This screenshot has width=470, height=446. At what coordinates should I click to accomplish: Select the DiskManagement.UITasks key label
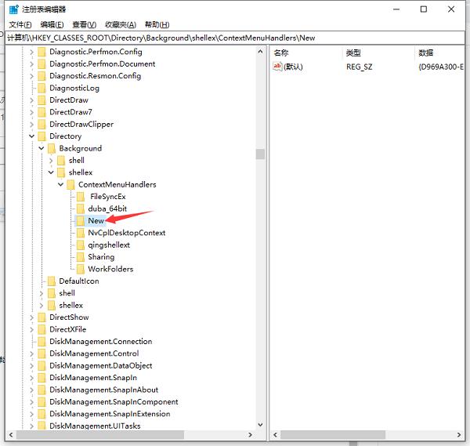[x=95, y=426]
